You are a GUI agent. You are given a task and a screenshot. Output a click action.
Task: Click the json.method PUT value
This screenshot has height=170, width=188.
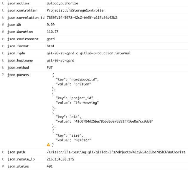pos(50,67)
